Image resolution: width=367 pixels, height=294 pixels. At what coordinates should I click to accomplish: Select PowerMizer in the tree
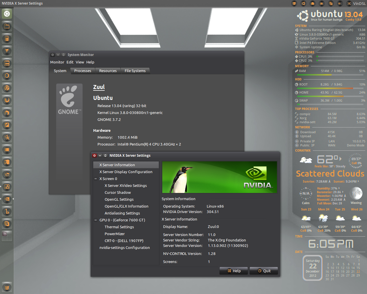click(115, 234)
